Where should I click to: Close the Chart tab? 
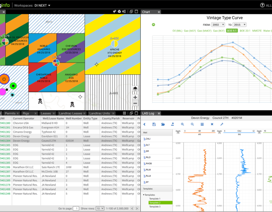(159, 12)
